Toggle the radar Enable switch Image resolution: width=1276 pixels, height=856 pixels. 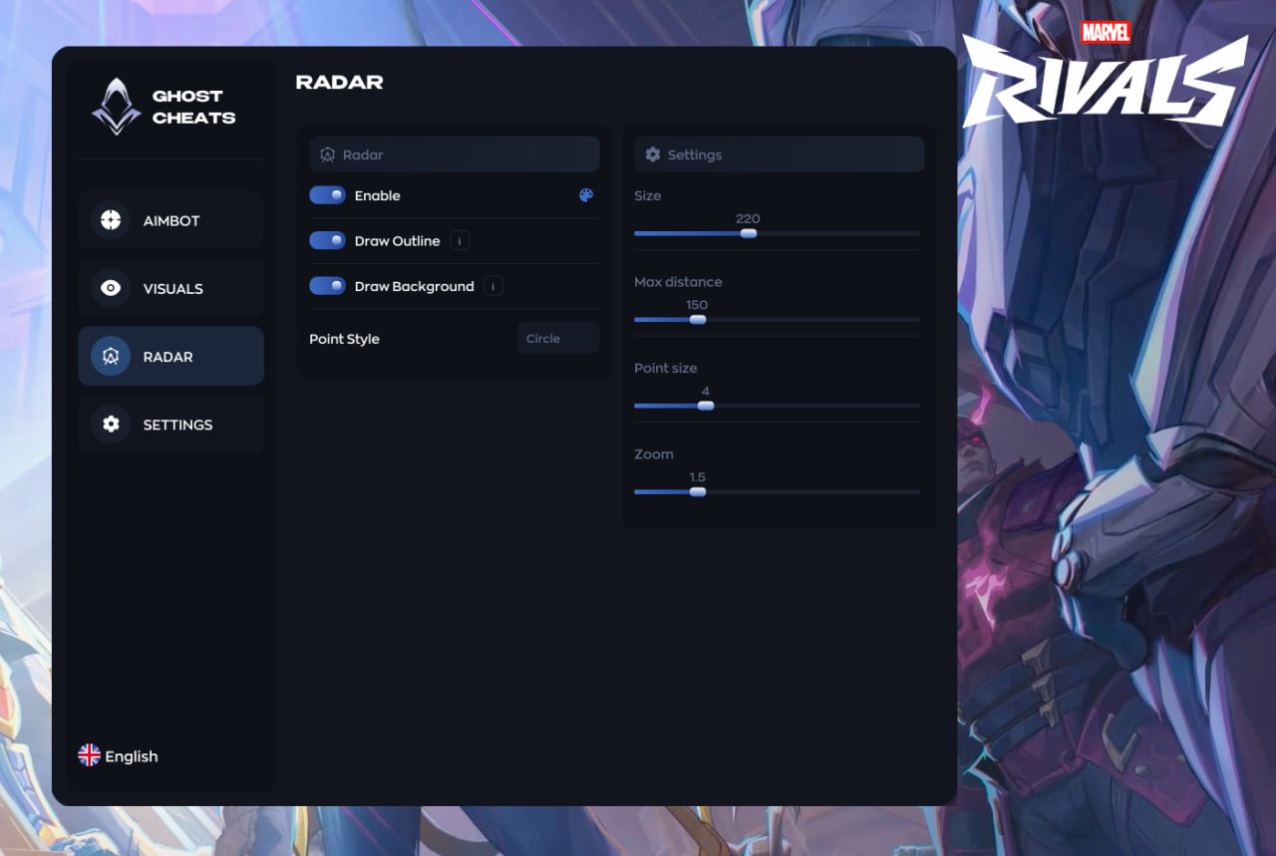327,195
